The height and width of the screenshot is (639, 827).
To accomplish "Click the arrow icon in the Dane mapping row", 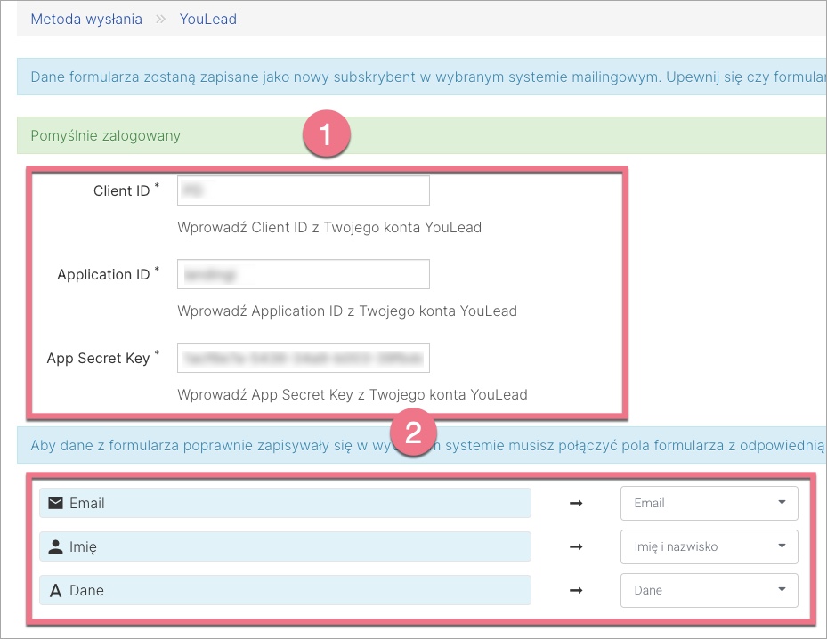I will coord(576,590).
